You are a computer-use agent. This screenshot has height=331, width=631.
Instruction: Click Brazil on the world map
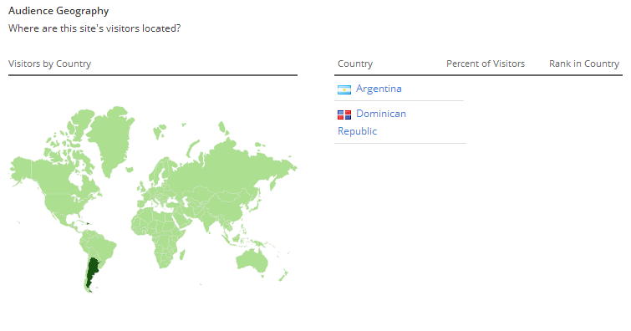(104, 247)
